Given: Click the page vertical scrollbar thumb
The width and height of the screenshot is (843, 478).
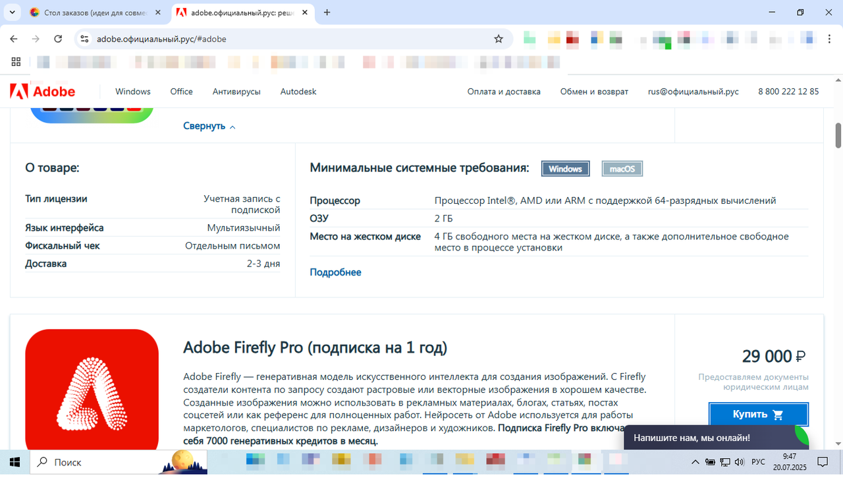Looking at the screenshot, I should pyautogui.click(x=838, y=135).
